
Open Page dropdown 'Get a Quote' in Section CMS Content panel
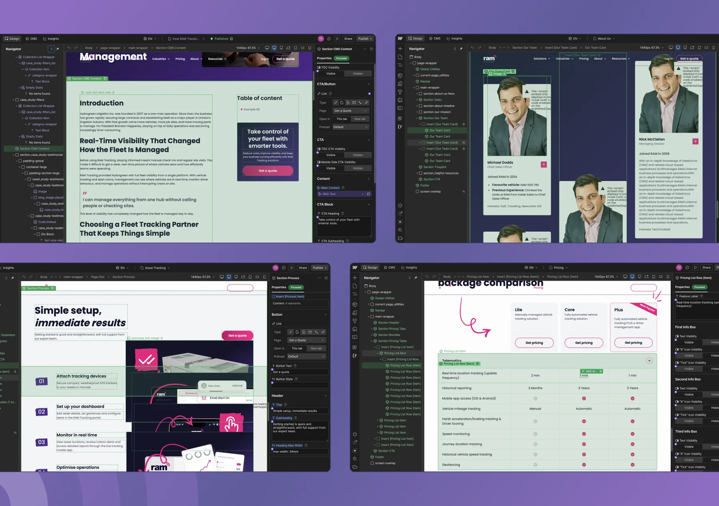click(350, 111)
